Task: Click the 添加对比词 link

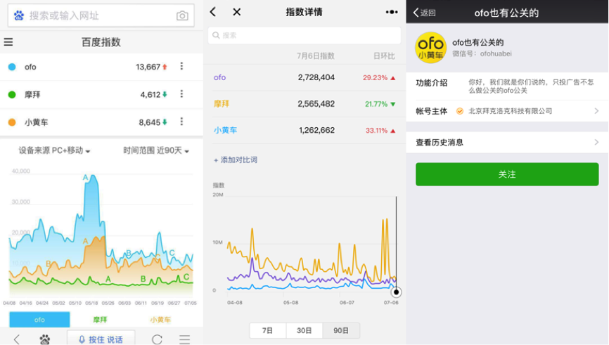Action: (x=236, y=160)
